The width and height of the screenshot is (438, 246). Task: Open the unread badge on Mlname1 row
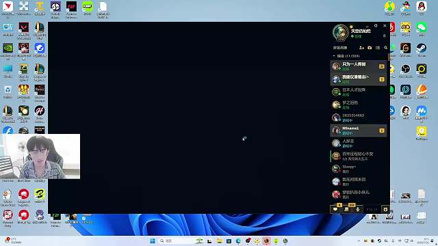382,131
